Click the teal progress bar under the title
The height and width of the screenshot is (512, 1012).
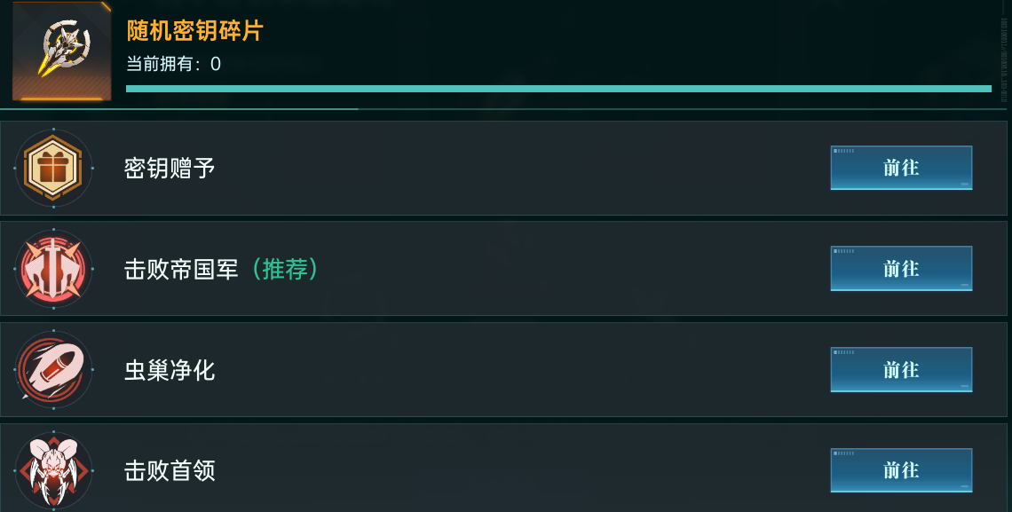click(x=558, y=89)
